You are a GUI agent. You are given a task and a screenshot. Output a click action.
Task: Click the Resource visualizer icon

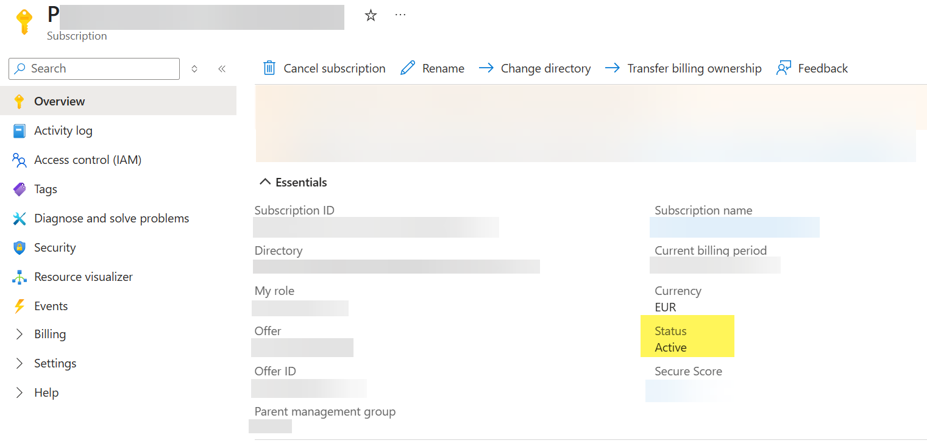point(20,277)
